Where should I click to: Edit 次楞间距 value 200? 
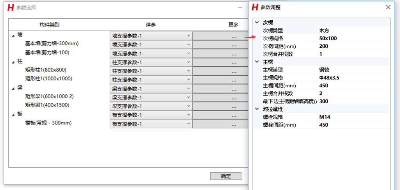(x=354, y=46)
